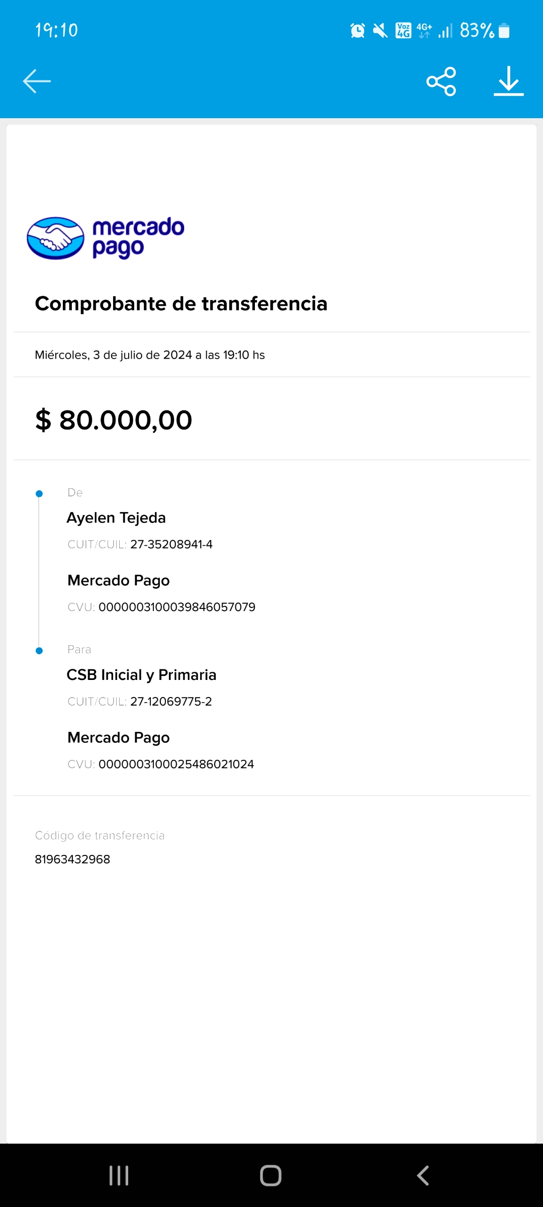Tap the back arrow in header
The image size is (543, 1207).
coord(37,81)
